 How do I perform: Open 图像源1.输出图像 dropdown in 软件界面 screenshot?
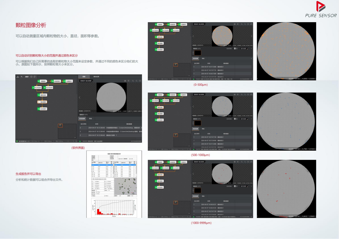[86, 81]
